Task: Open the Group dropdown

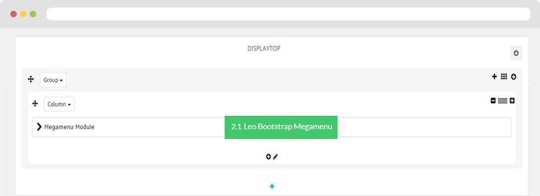Action: coord(53,80)
